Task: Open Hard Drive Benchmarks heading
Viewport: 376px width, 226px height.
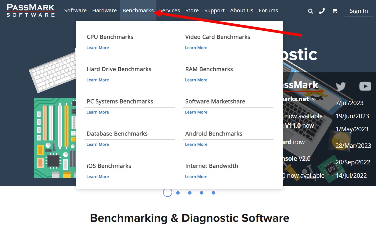Action: pyautogui.click(x=119, y=69)
